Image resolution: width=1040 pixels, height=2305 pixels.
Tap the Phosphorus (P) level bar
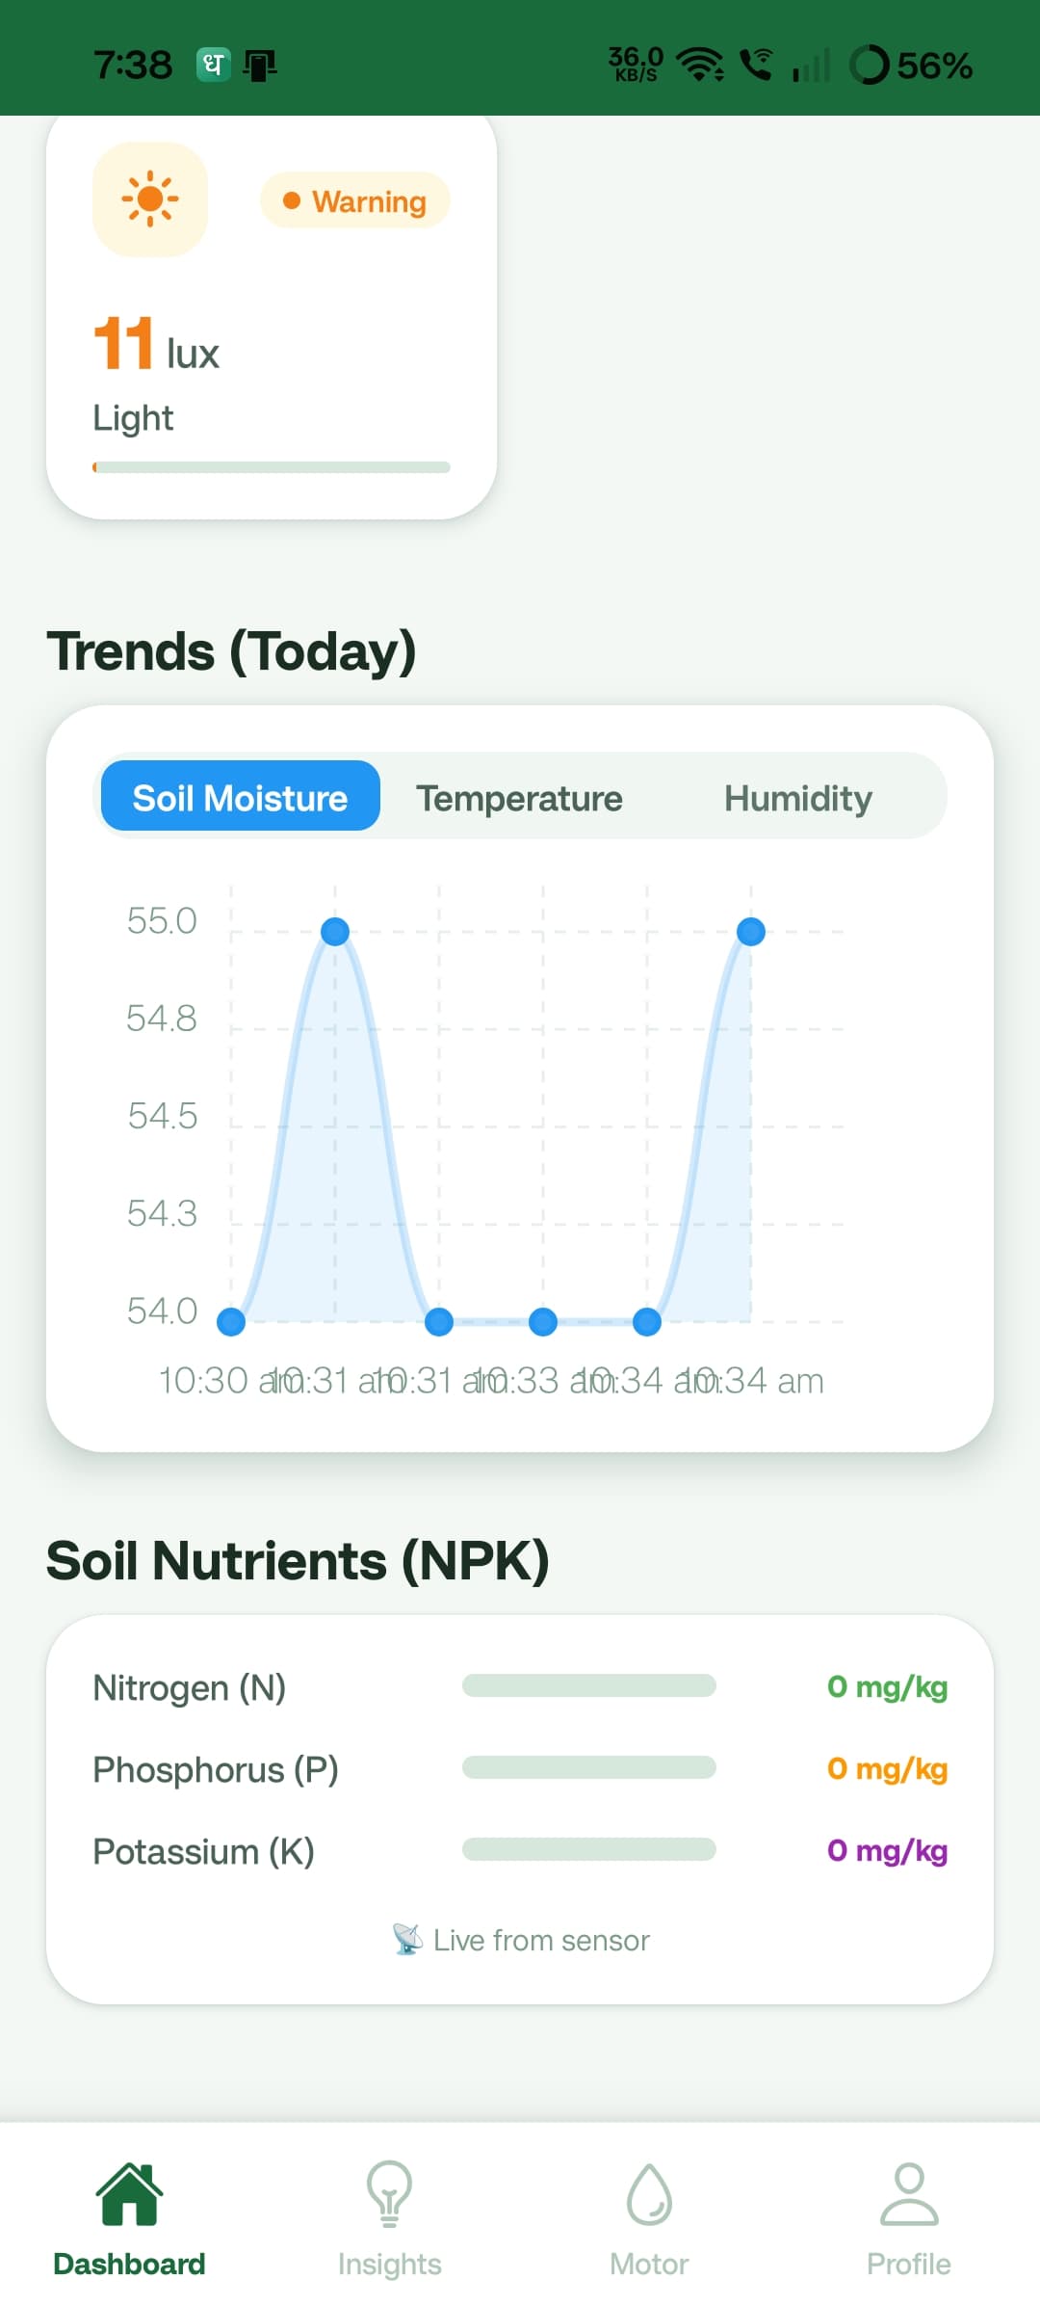(589, 1767)
